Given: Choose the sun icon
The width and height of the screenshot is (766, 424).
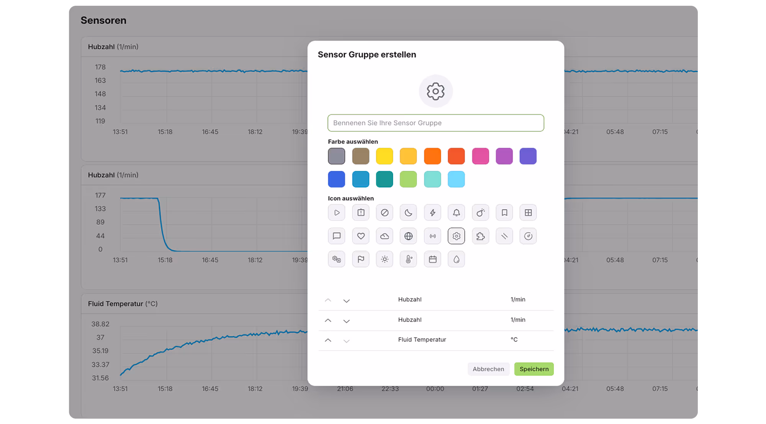Looking at the screenshot, I should [x=385, y=259].
